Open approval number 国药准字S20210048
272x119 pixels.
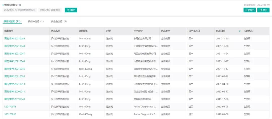click(15, 46)
